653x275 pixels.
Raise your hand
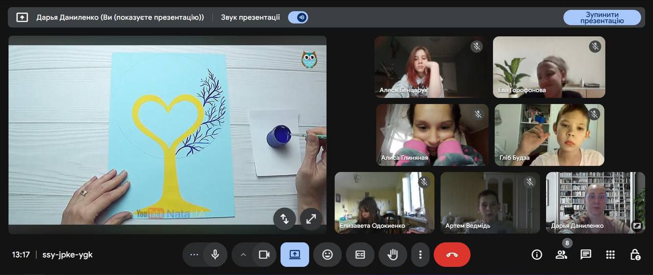pos(392,255)
